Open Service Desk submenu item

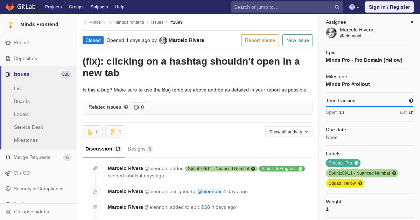pyautogui.click(x=28, y=127)
